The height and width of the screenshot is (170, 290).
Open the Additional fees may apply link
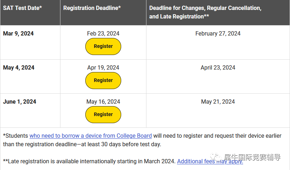coord(210,161)
